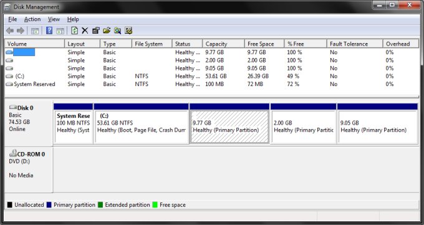Viewport: 424px width, 225px height.
Task: Click the Disk Management title bar icon
Action: point(7,7)
